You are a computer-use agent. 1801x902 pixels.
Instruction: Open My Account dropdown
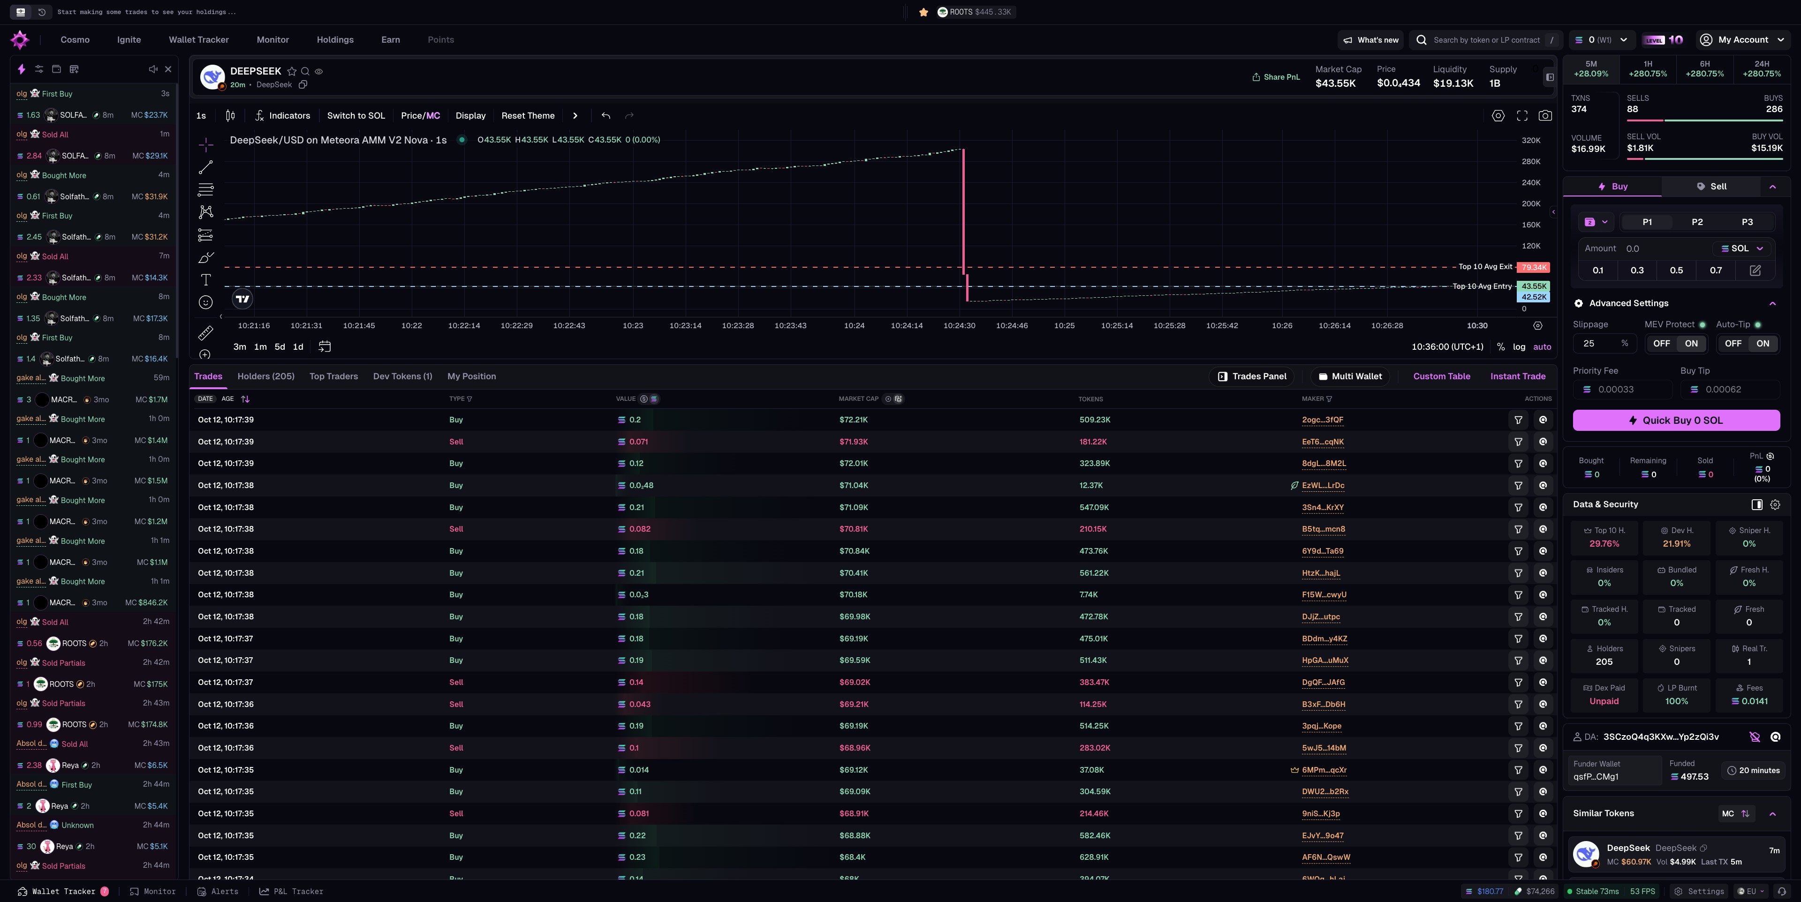(x=1742, y=40)
